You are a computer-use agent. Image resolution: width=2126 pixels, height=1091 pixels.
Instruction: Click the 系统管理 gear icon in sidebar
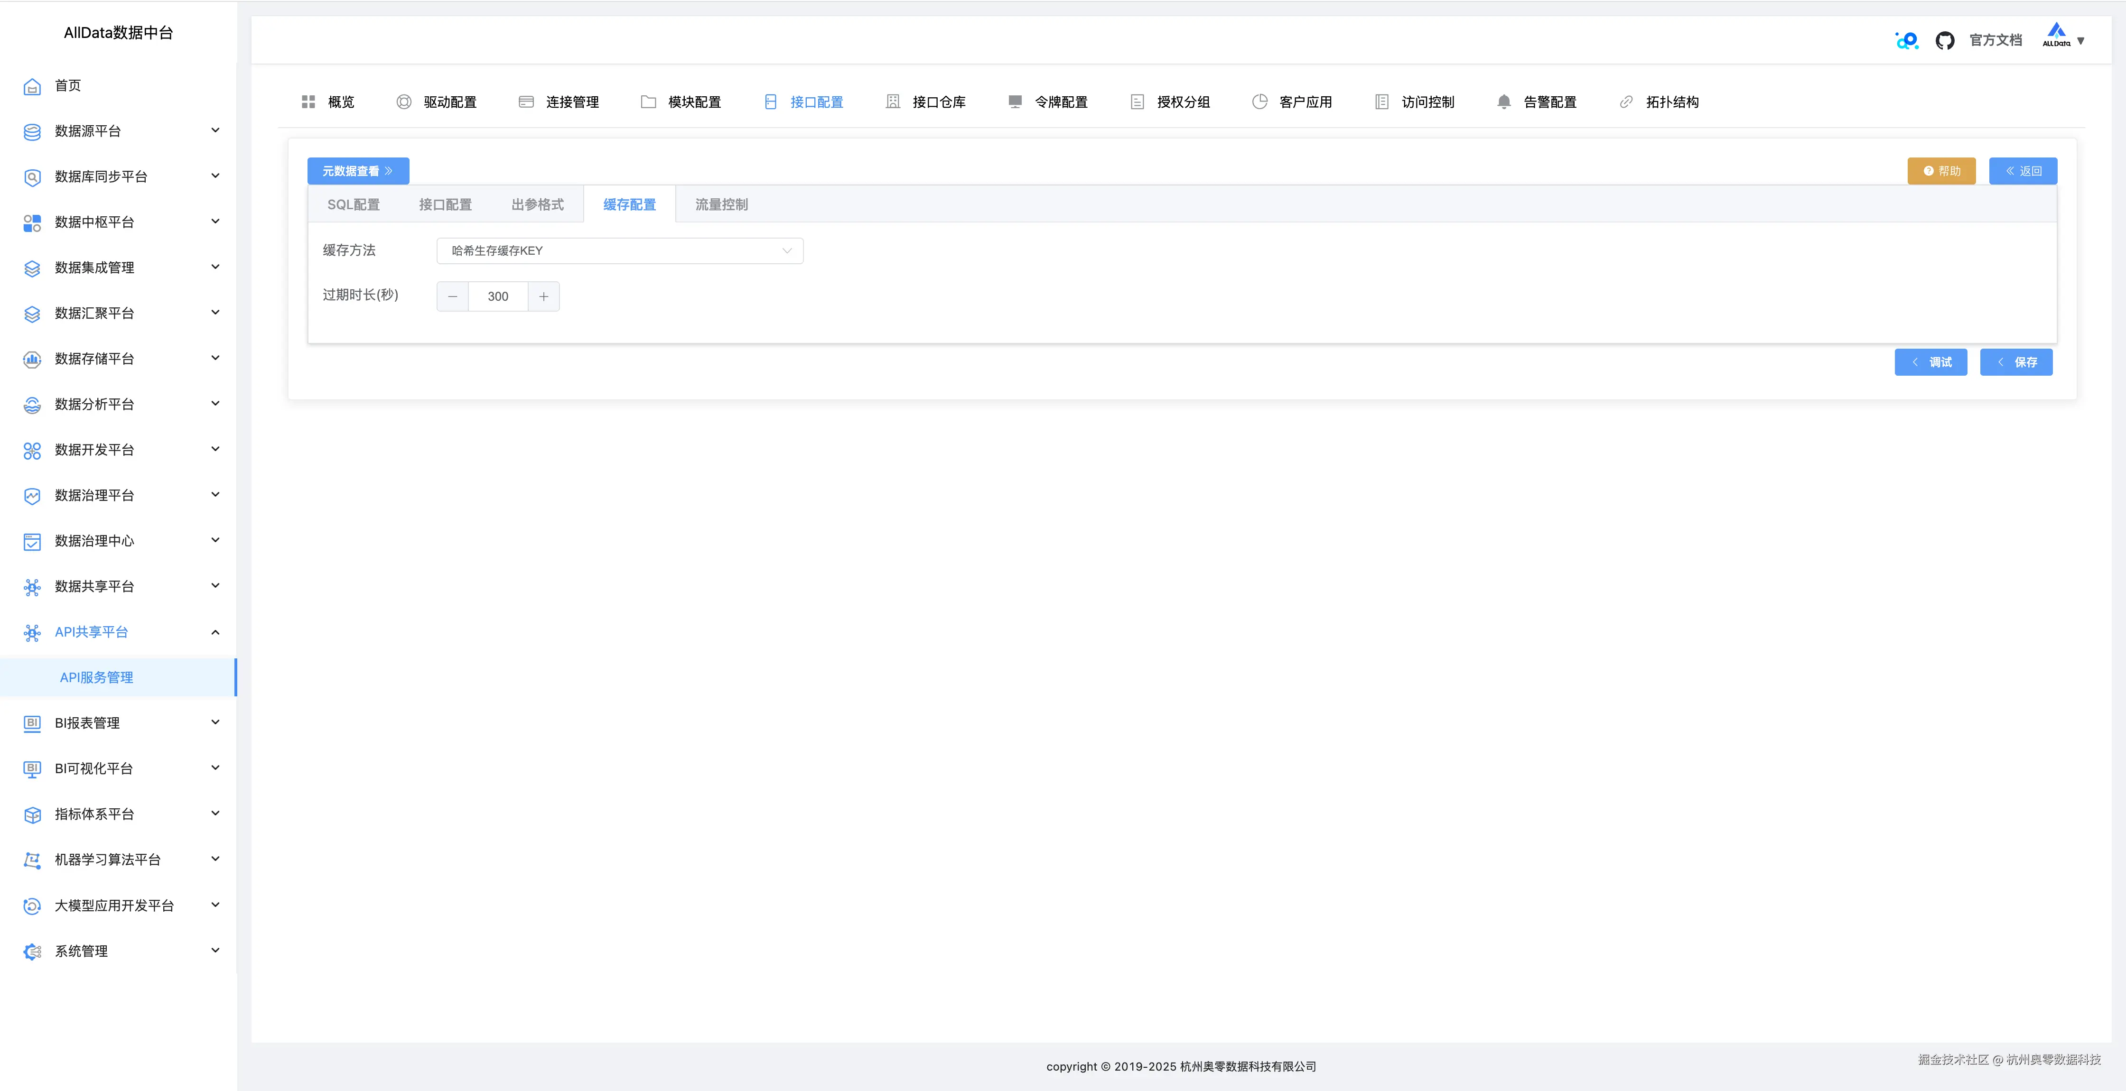pos(32,952)
